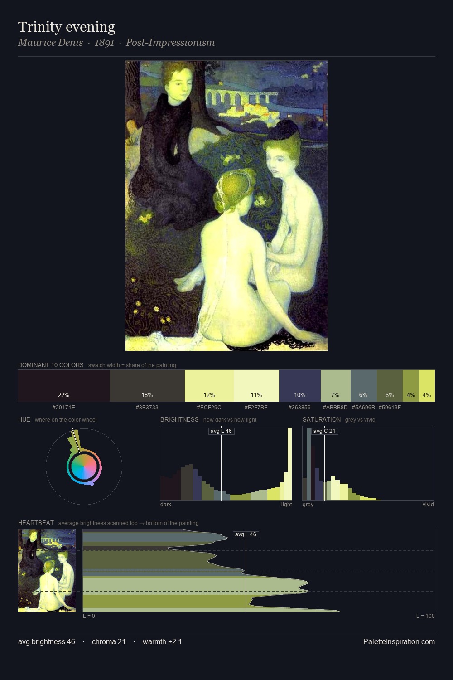Click the HEARTBEAT section heading

pos(36,523)
